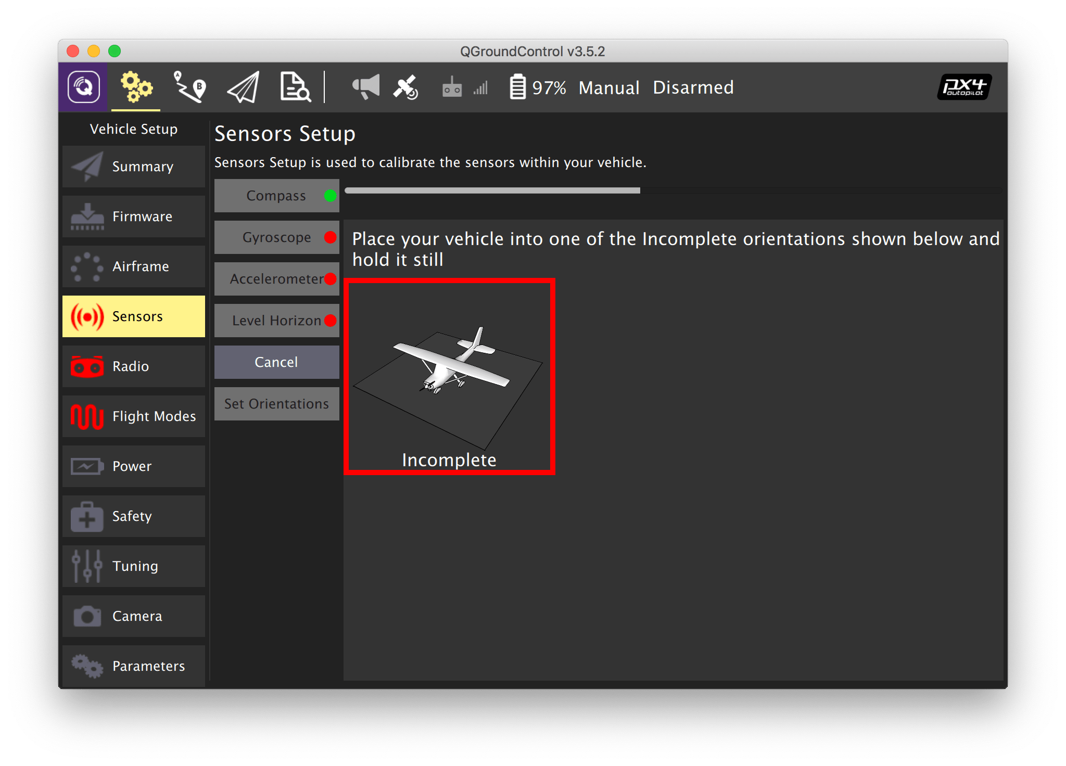Viewport: 1066px width, 766px height.
Task: Click the Disarmed status to arm
Action: pos(693,87)
